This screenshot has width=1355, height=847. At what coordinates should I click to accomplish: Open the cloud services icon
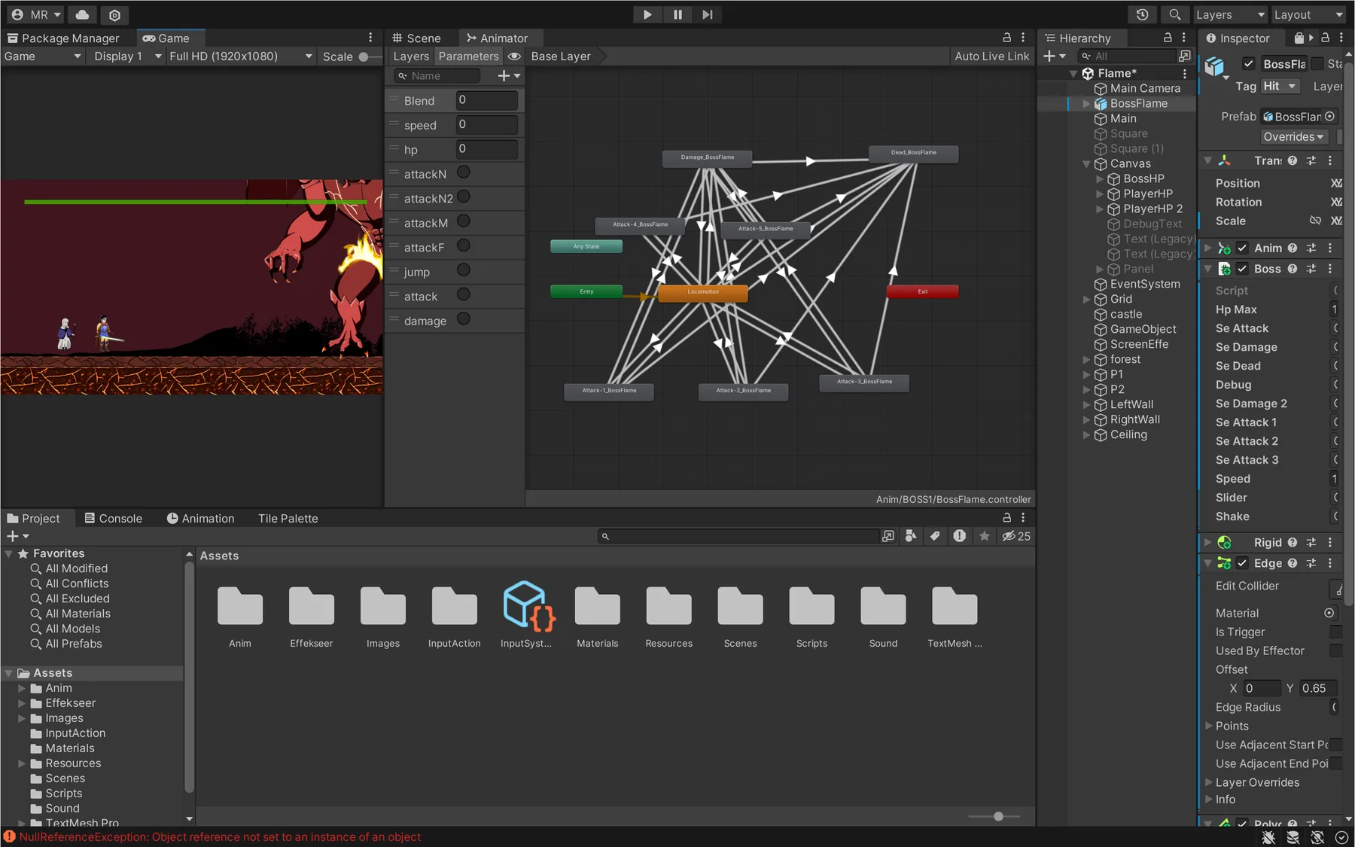82,14
